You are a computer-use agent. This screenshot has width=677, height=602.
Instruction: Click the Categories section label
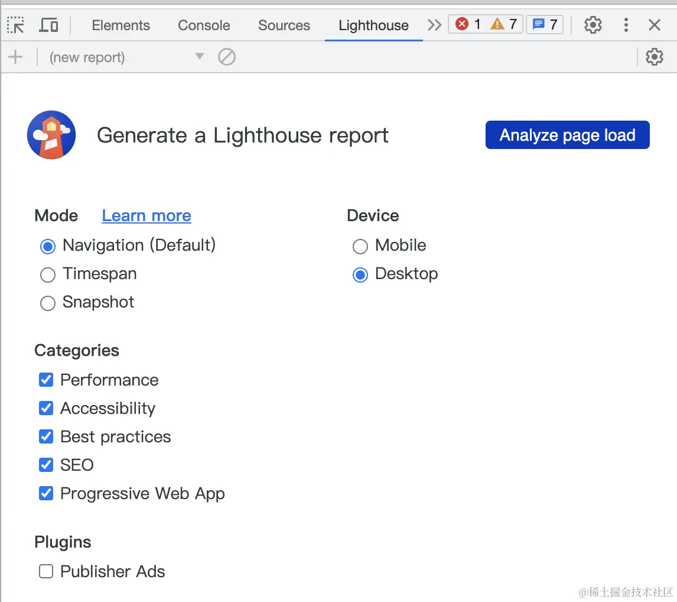77,351
